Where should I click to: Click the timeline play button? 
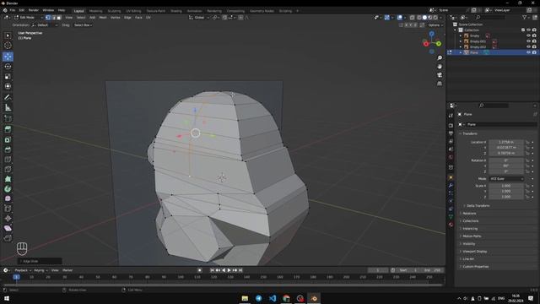[x=229, y=270]
